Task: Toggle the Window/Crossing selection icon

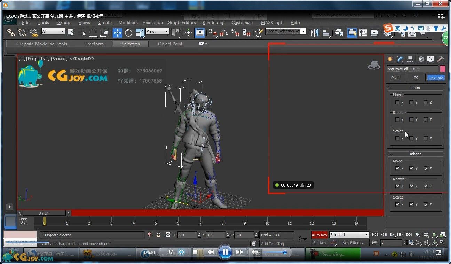Action: click(x=104, y=32)
